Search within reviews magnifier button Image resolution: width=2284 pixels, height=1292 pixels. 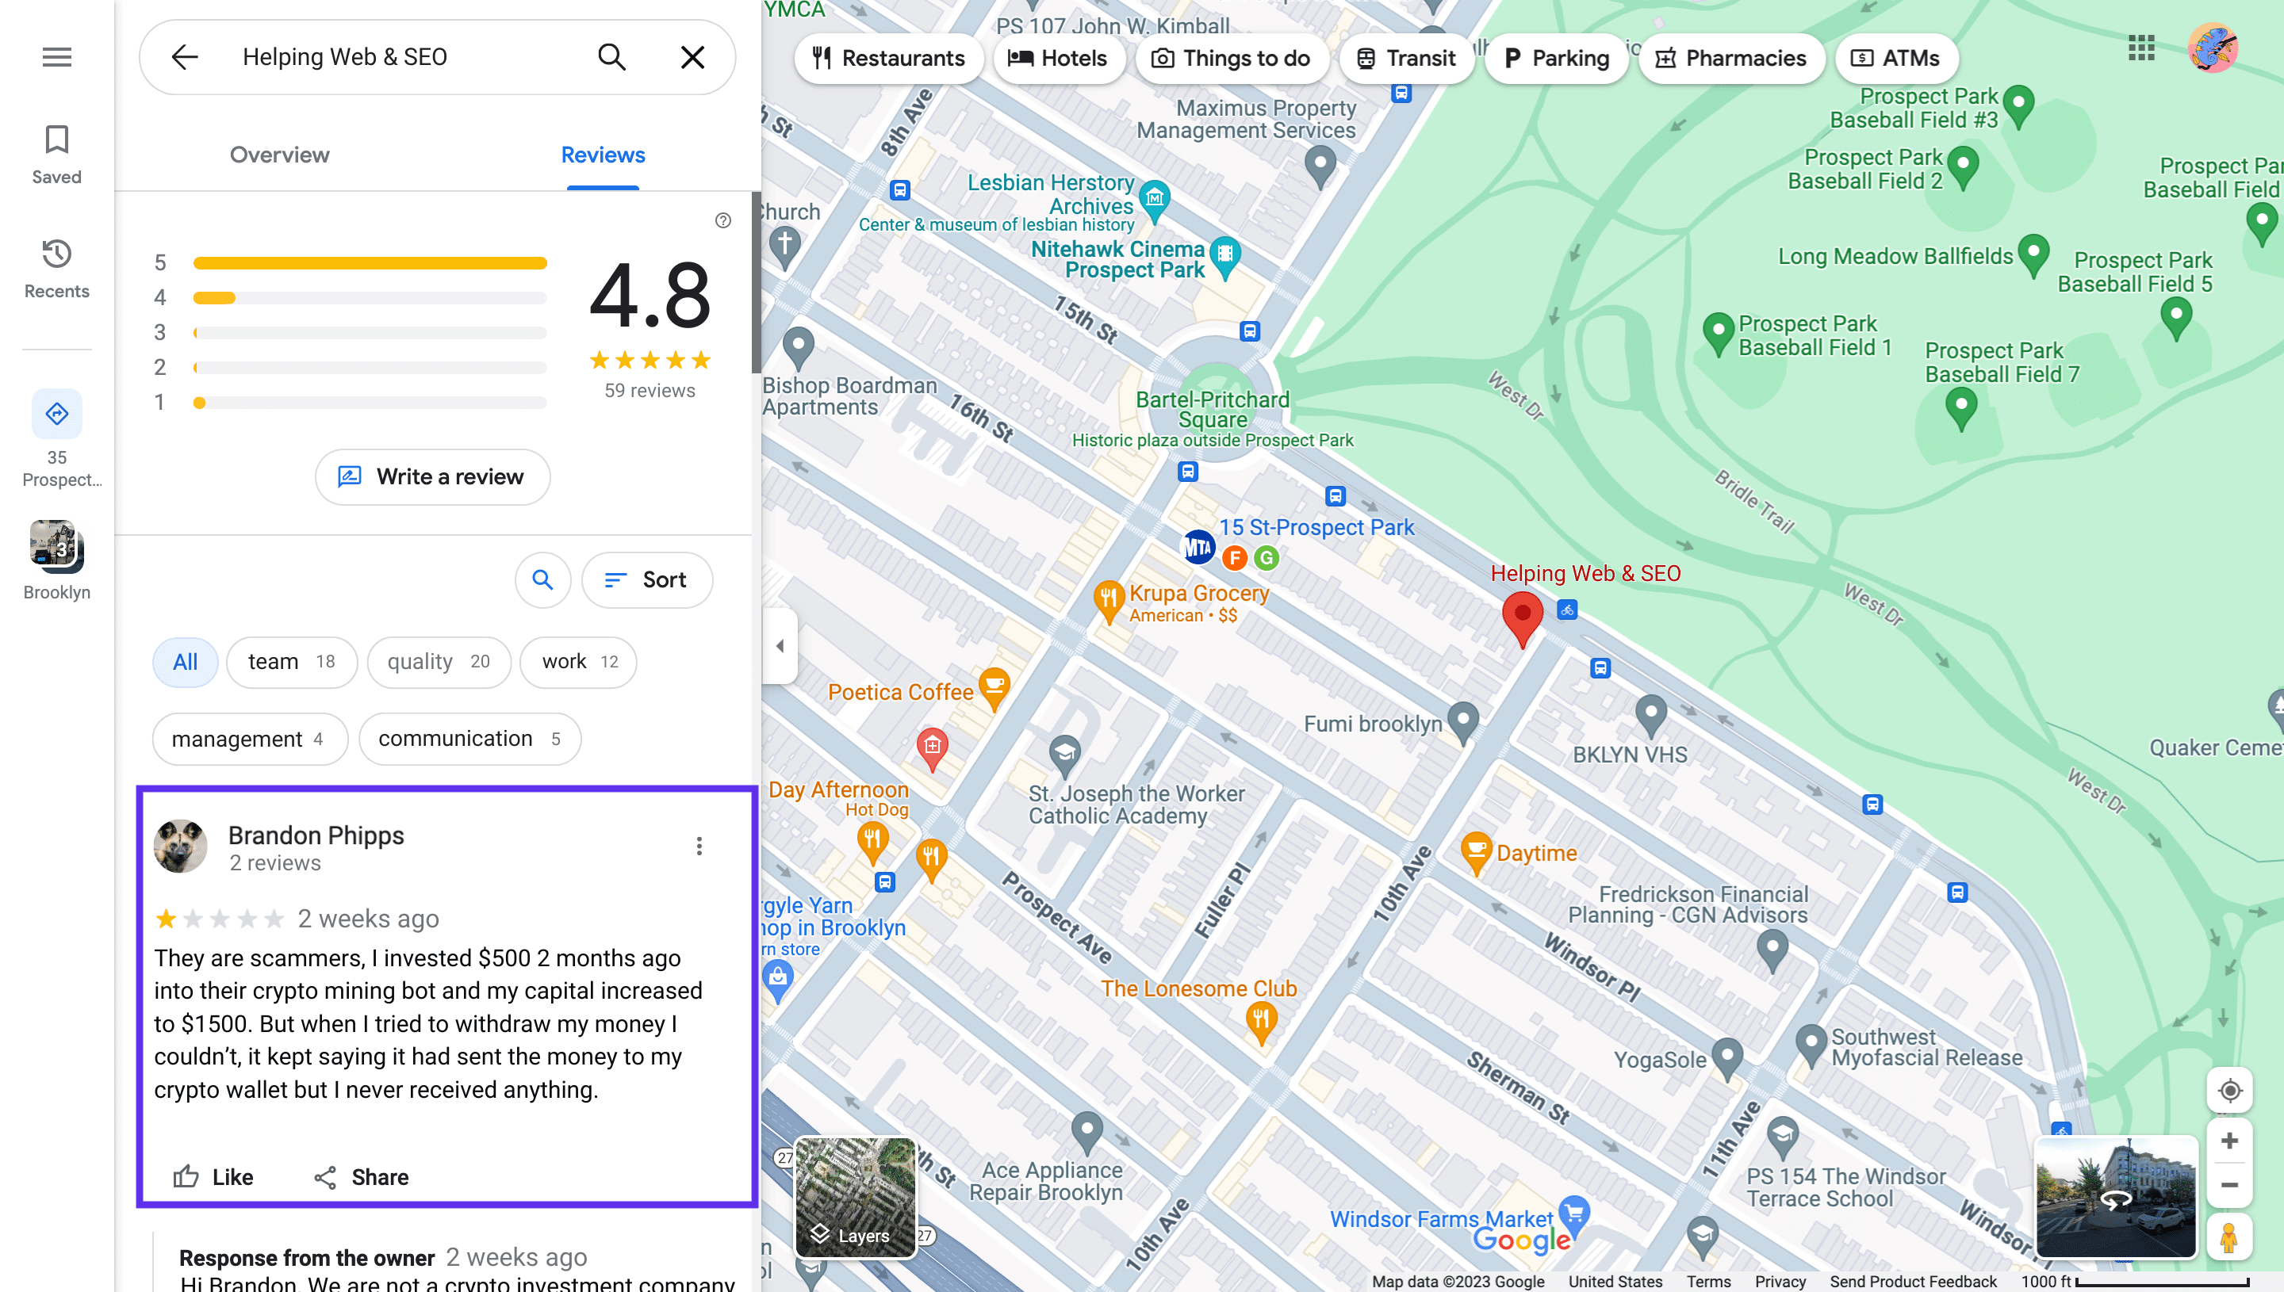pos(542,580)
